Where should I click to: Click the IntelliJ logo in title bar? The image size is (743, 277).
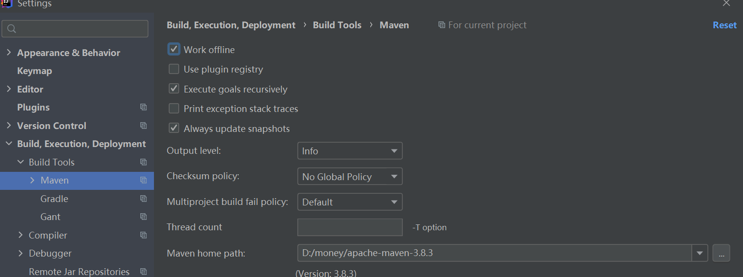[x=6, y=3]
